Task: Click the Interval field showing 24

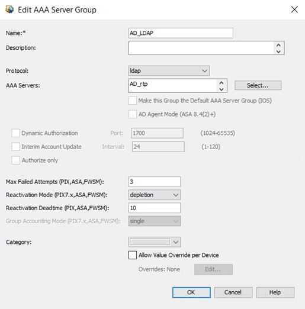Action: pos(158,147)
